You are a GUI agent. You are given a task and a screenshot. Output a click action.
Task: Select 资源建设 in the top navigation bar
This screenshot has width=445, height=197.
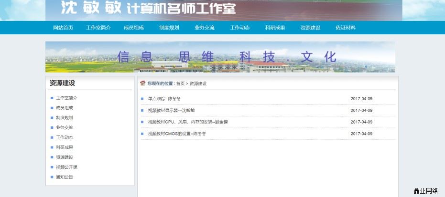pyautogui.click(x=310, y=28)
